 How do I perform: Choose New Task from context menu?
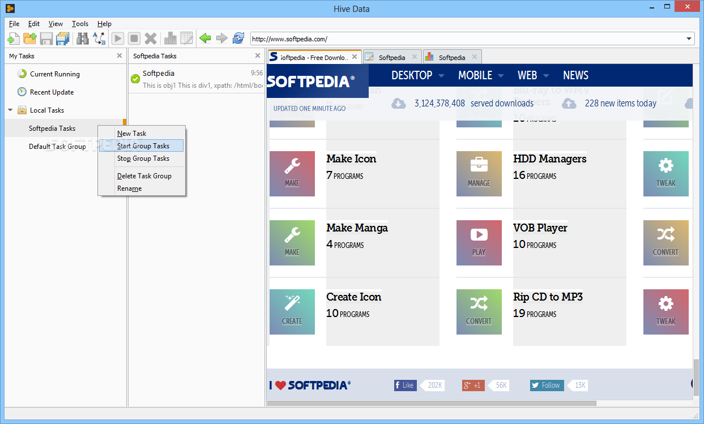coord(142,134)
